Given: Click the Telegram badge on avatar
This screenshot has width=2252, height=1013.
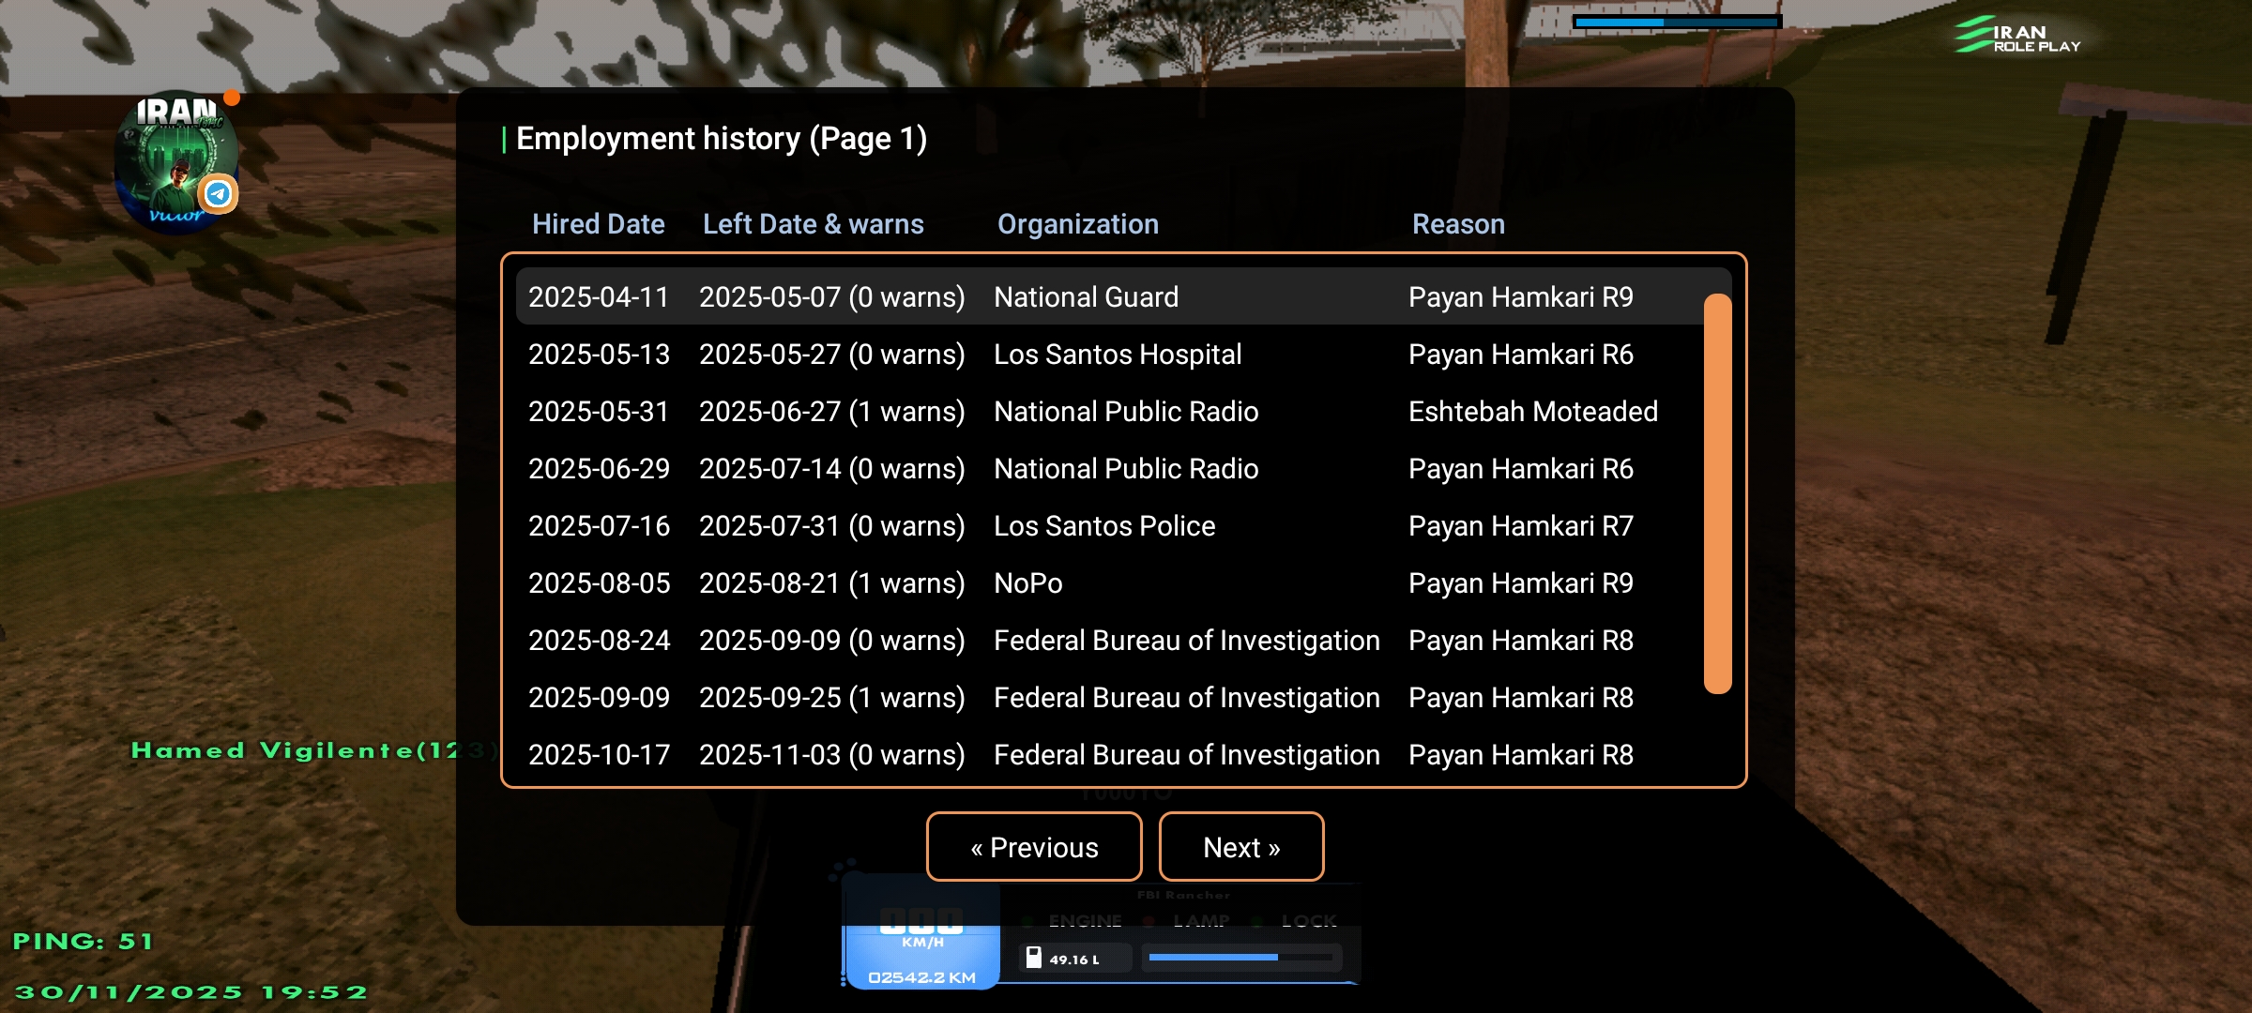Looking at the screenshot, I should point(219,194).
